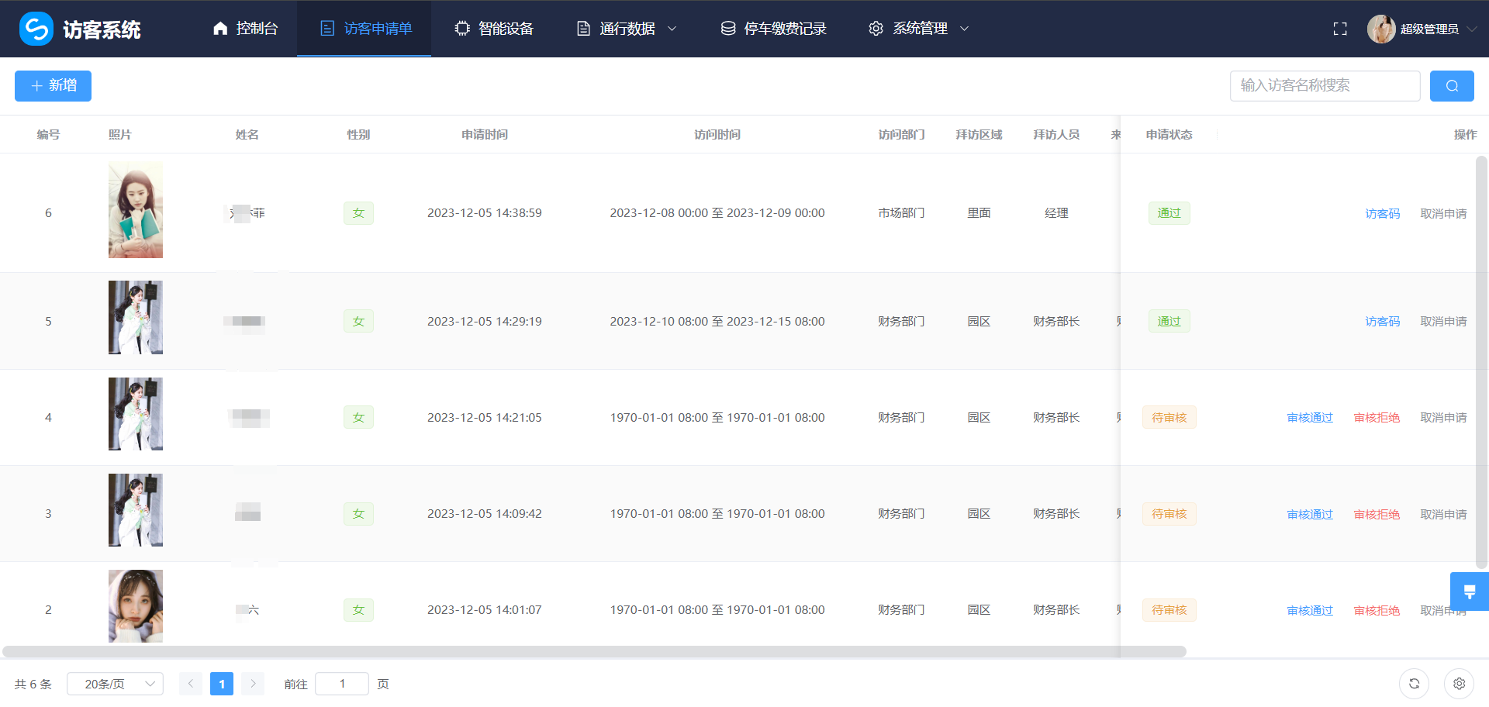Go to next page arrow
1489x707 pixels.
tap(253, 684)
